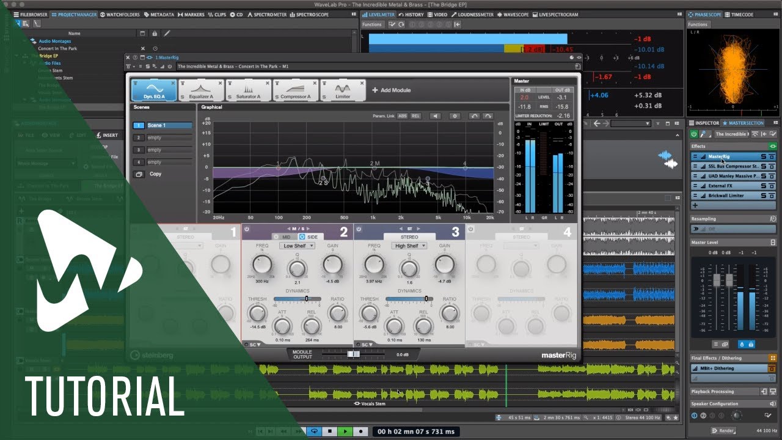782x440 pixels.
Task: Select the Dyn. EQ A module
Action: click(153, 90)
